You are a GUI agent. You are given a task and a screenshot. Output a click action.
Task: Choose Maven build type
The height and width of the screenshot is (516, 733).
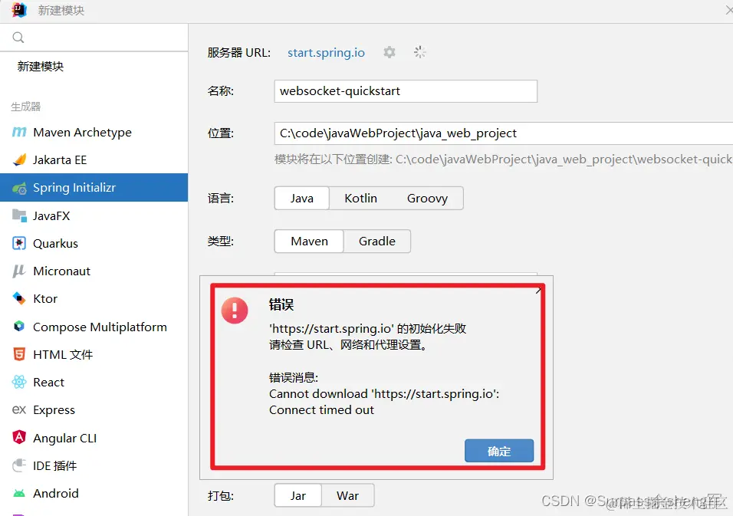[x=309, y=242]
